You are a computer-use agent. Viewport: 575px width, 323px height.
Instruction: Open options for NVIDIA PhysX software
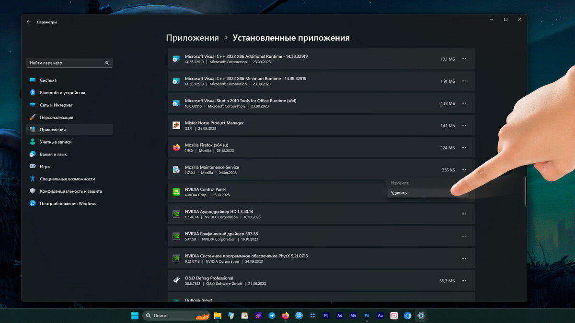pyautogui.click(x=463, y=258)
